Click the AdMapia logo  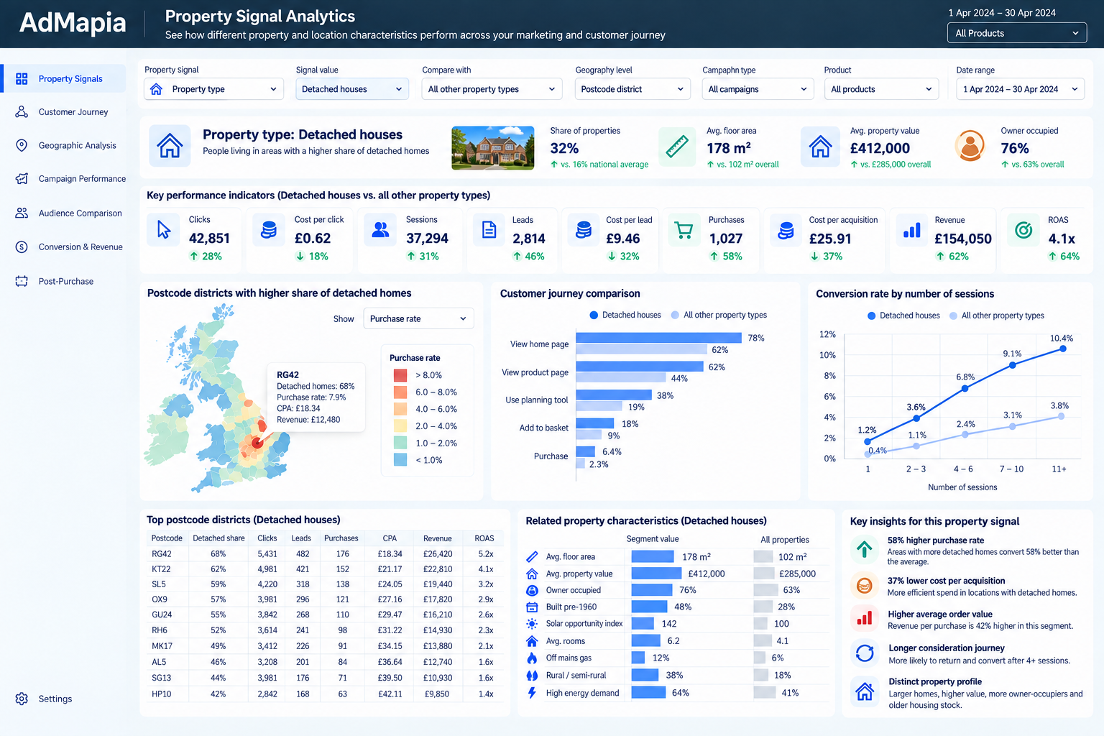[x=73, y=23]
